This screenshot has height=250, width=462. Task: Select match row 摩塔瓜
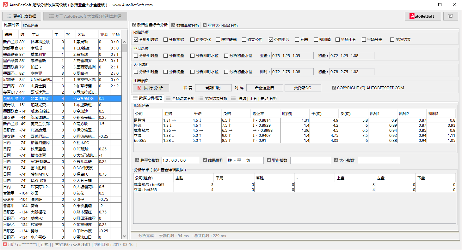click(62, 48)
